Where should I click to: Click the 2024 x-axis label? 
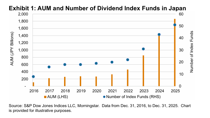pos(159,91)
